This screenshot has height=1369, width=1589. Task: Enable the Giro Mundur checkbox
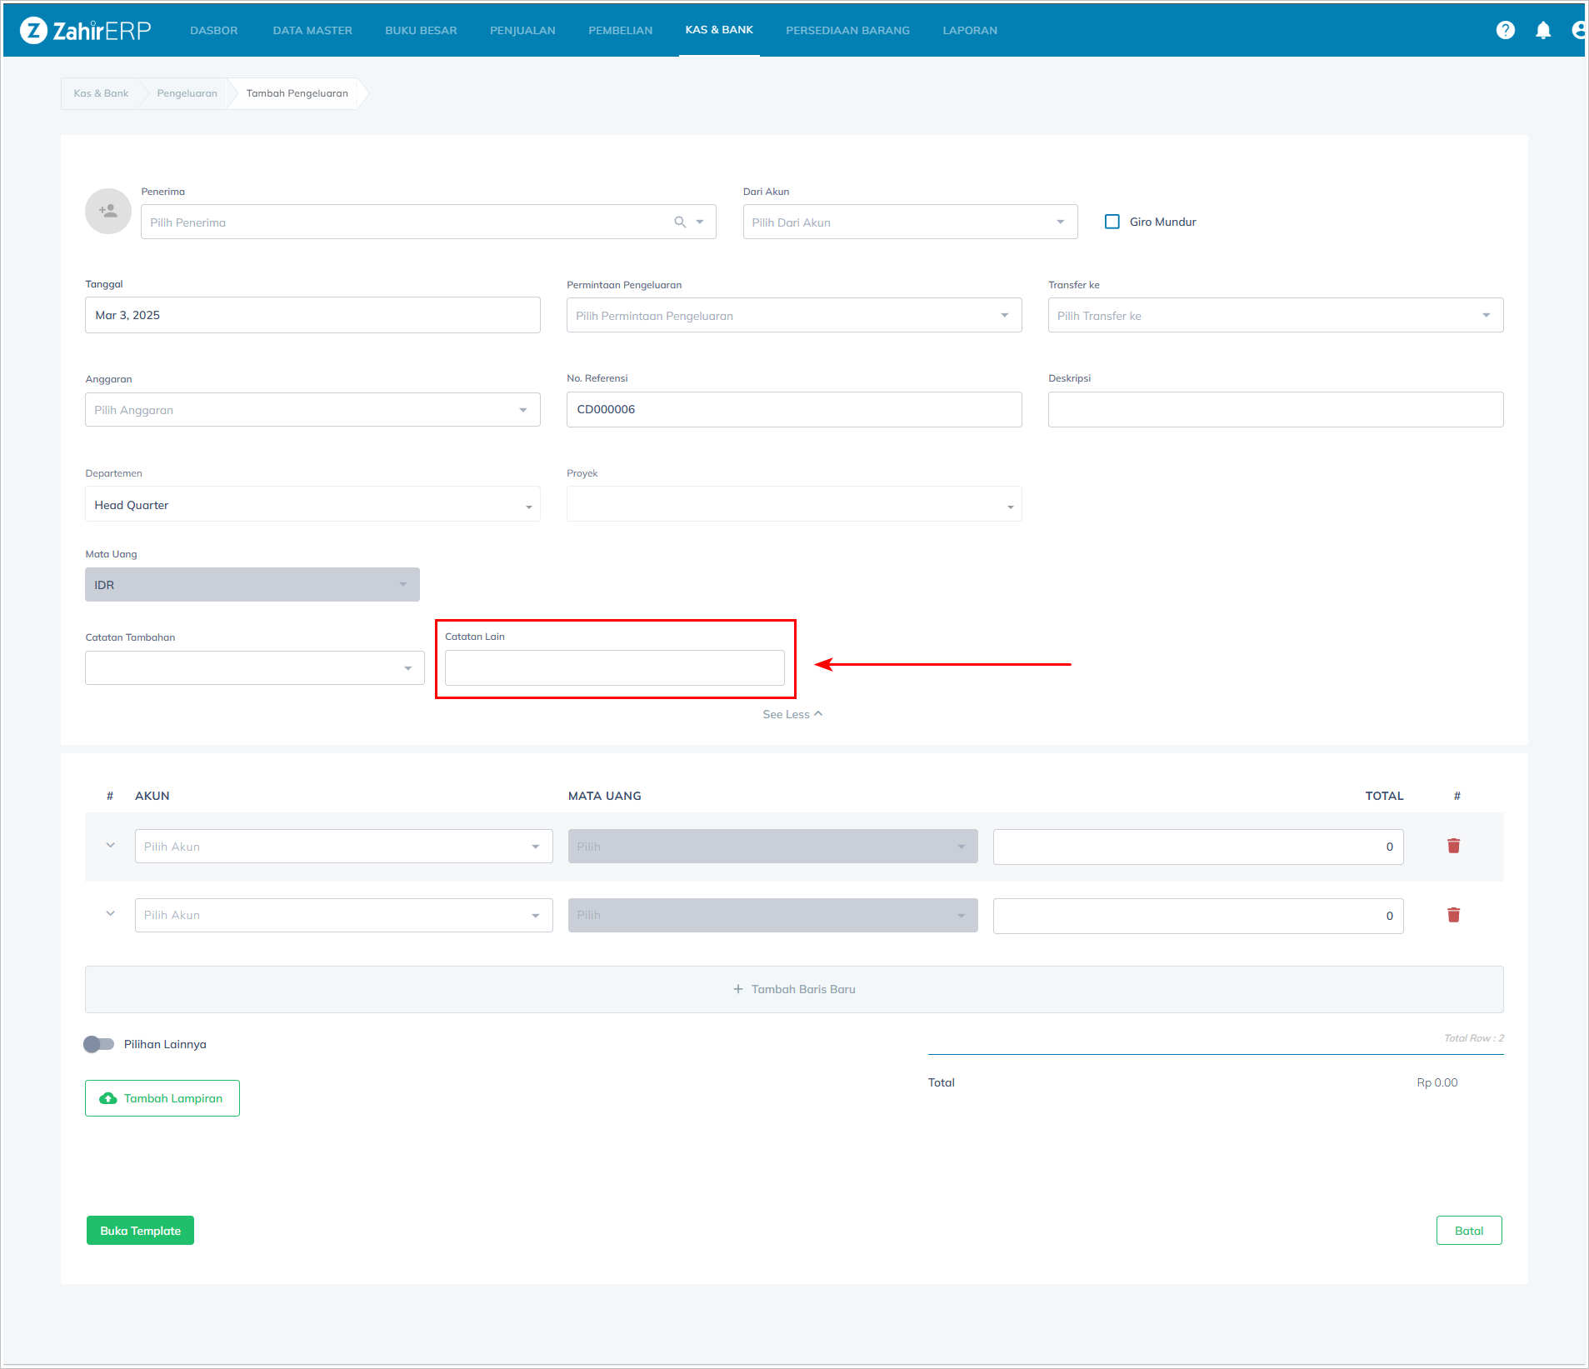point(1112,222)
